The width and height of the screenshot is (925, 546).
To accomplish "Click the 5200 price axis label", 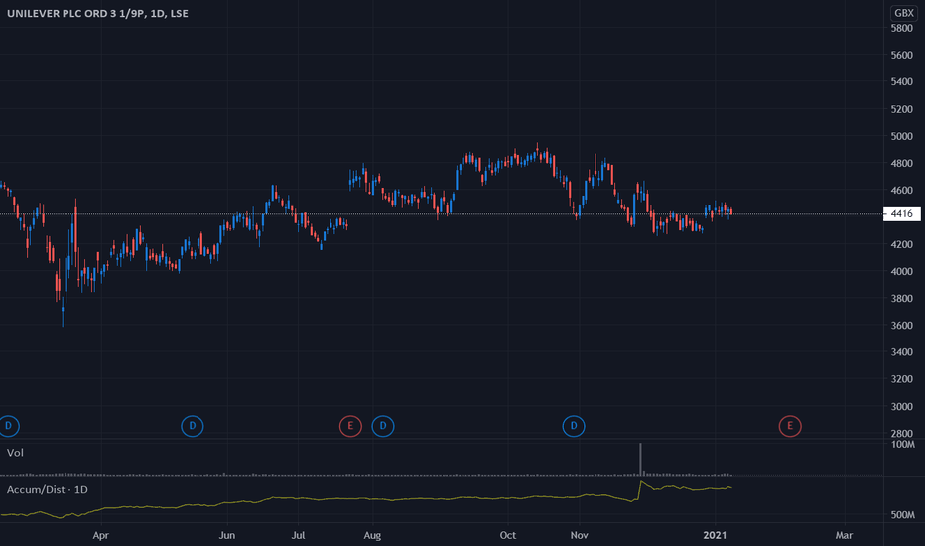I will tap(902, 109).
